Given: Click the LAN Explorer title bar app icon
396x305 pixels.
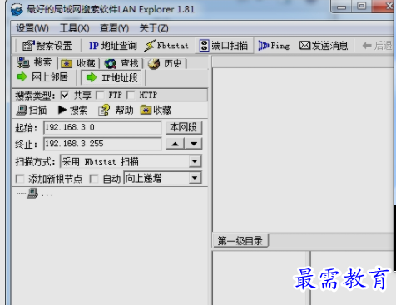Looking at the screenshot, I should [17, 9].
